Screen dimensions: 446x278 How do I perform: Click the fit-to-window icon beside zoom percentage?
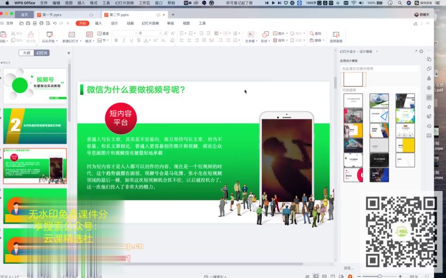click(427, 276)
